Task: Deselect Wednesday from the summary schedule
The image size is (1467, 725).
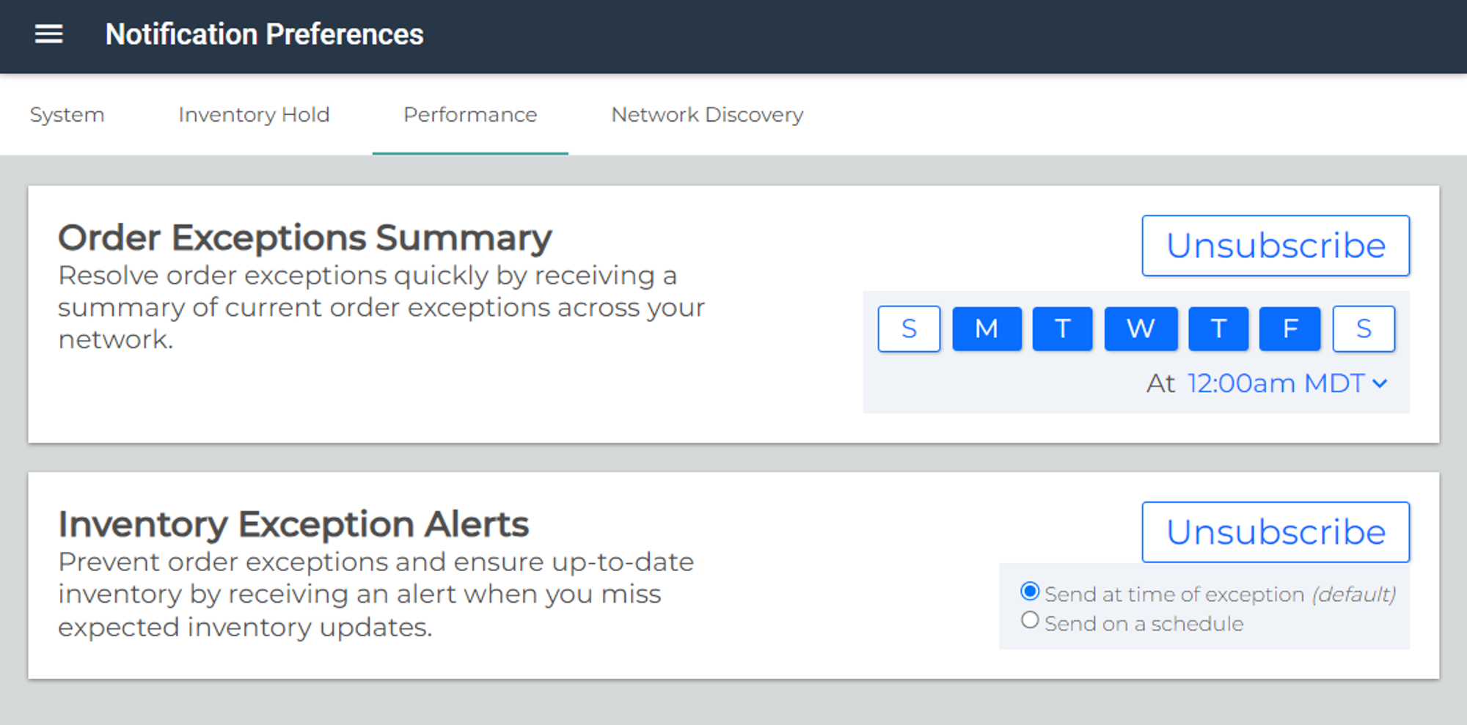Action: [1141, 328]
